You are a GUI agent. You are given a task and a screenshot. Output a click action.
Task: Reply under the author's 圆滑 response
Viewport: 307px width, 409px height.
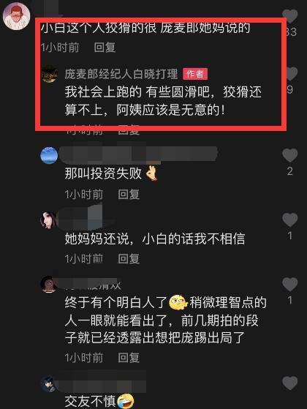pyautogui.click(x=129, y=130)
